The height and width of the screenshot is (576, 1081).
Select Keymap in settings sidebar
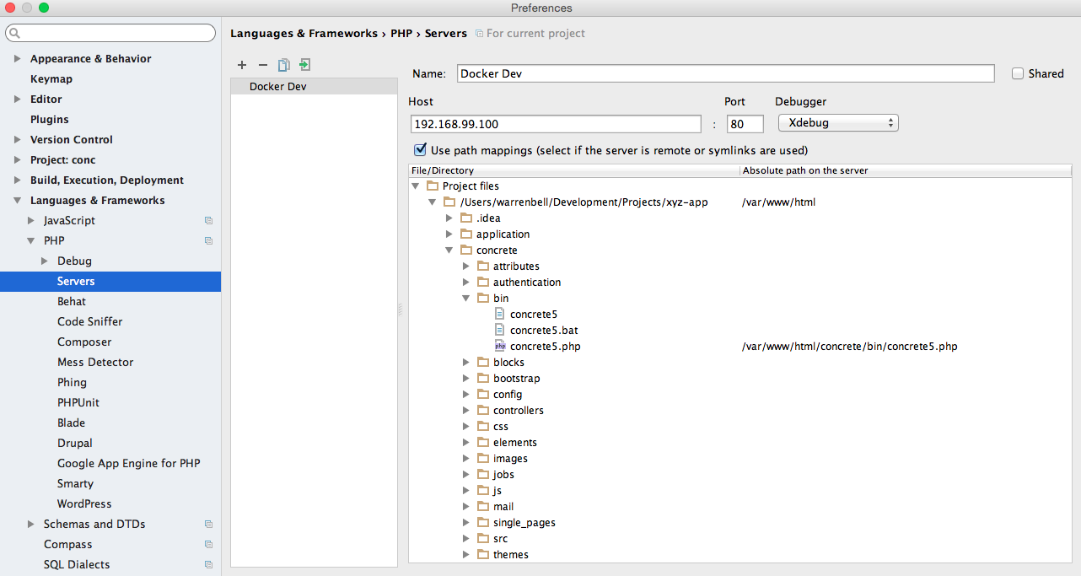[x=51, y=79]
